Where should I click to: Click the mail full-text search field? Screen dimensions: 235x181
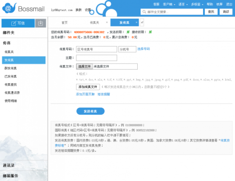pyautogui.click(x=172, y=12)
